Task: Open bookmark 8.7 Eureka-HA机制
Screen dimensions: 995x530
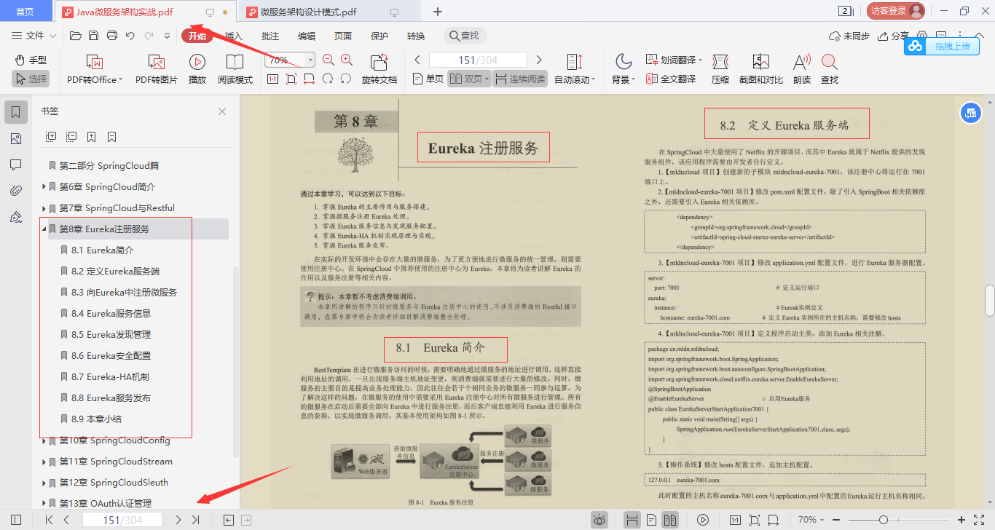Action: click(x=111, y=377)
